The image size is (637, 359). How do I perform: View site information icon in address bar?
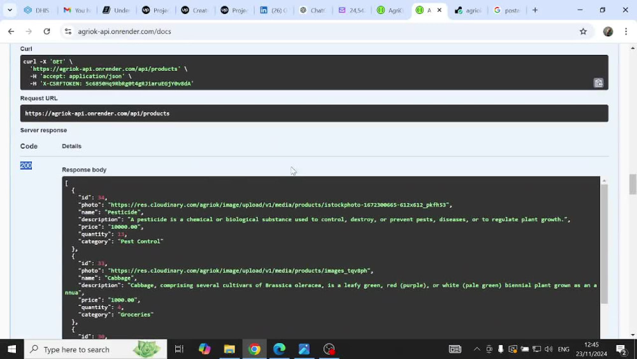68,31
